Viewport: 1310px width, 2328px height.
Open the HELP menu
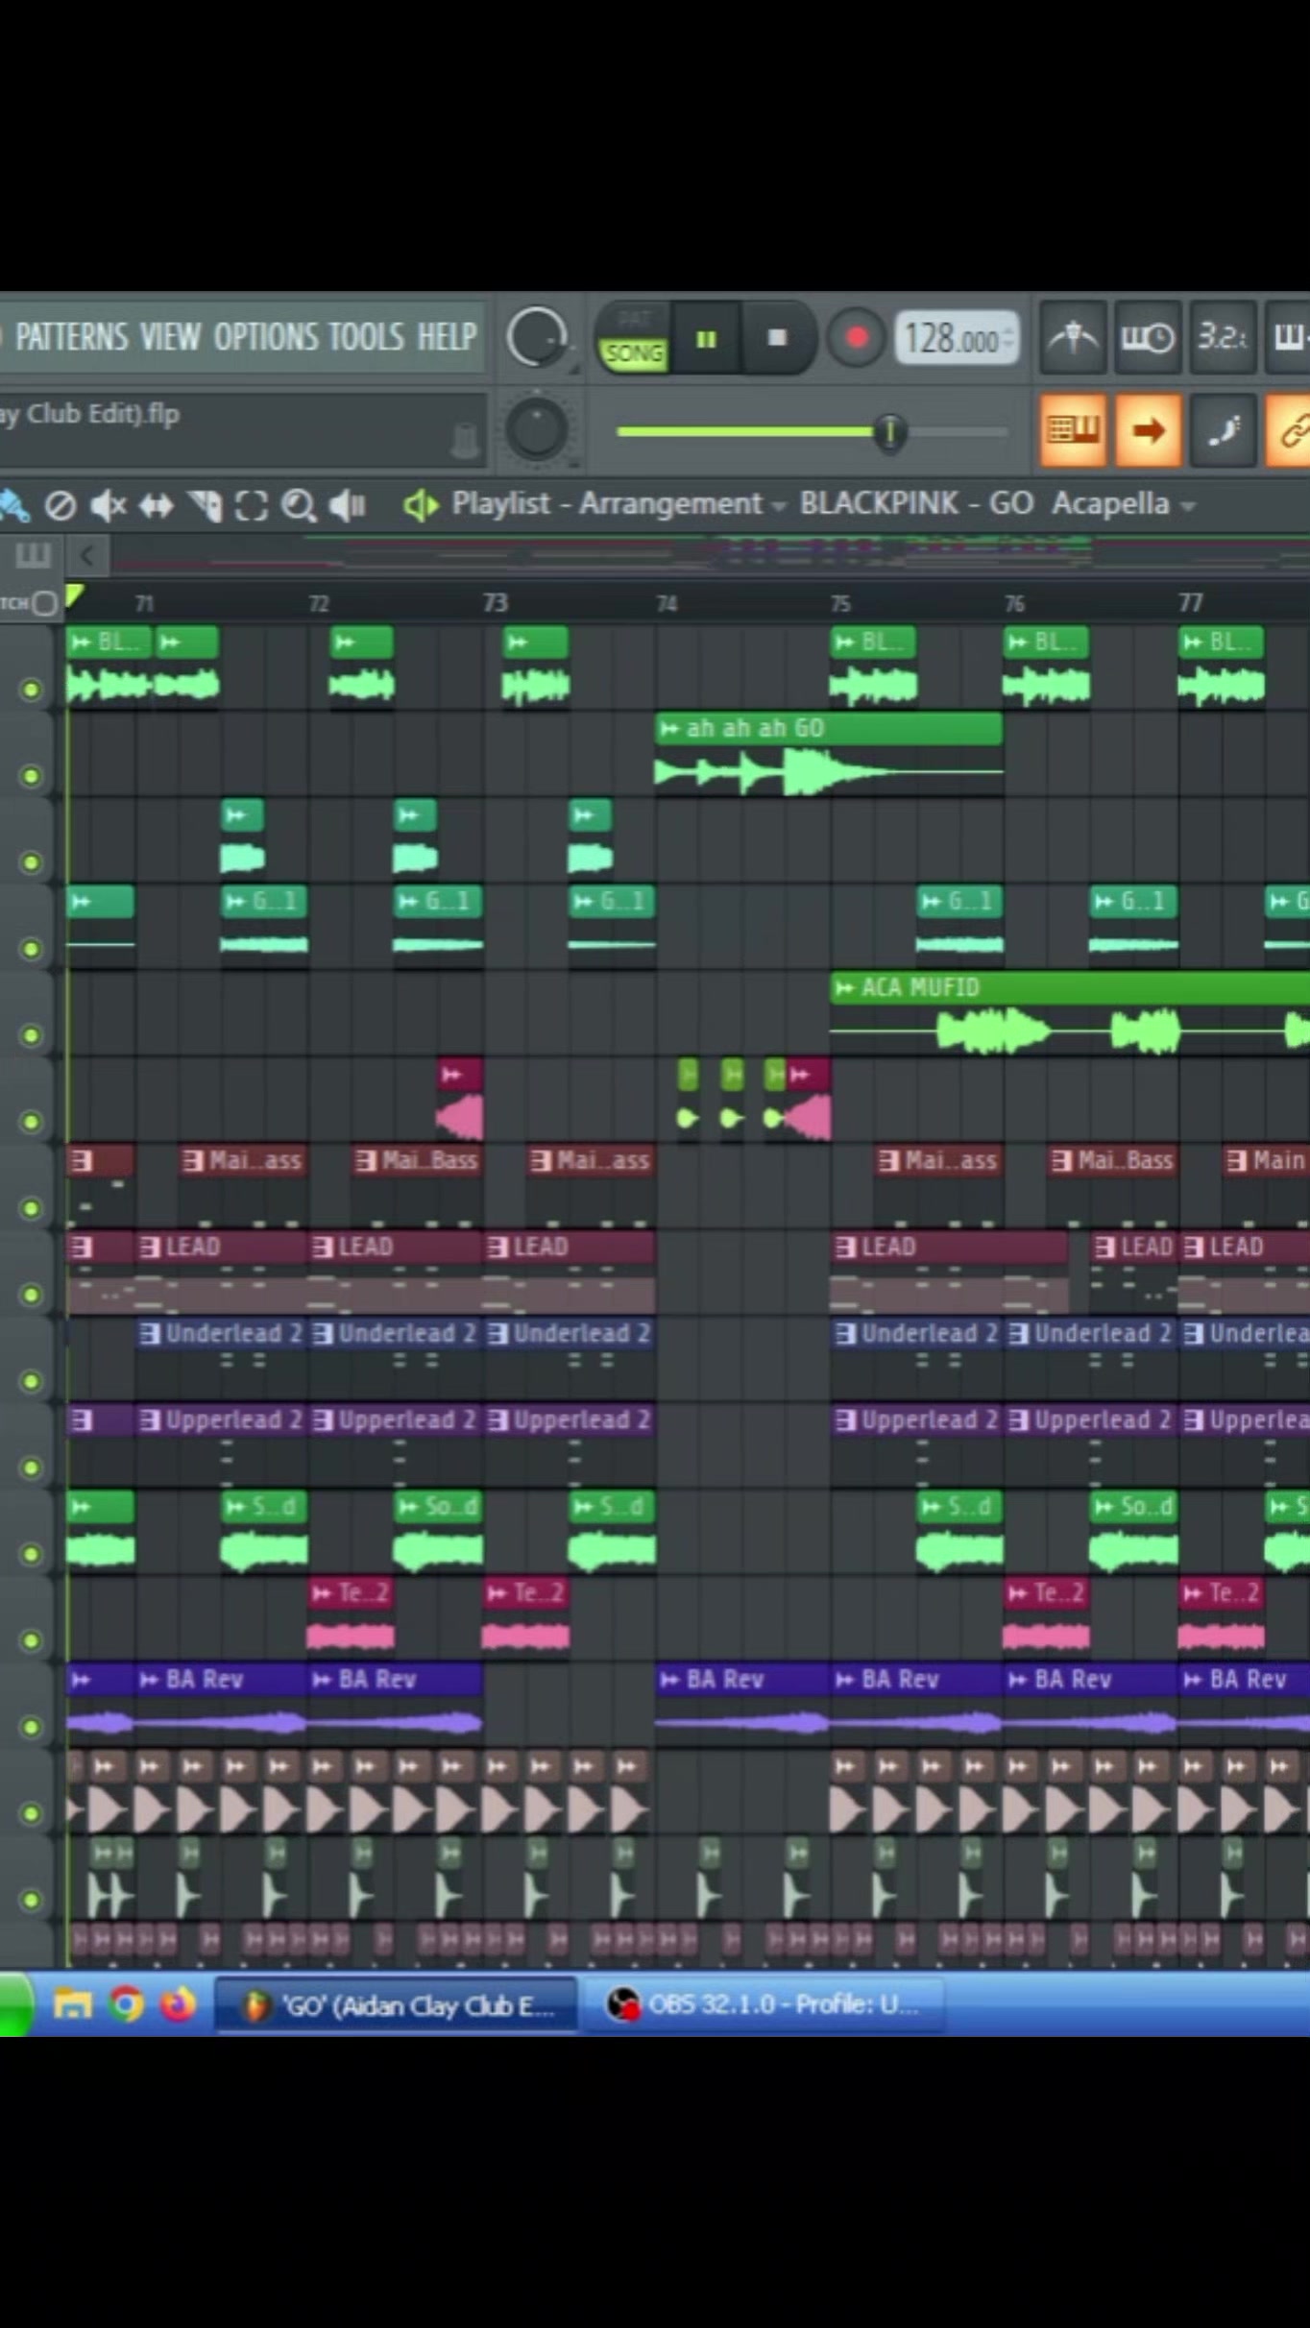[447, 337]
